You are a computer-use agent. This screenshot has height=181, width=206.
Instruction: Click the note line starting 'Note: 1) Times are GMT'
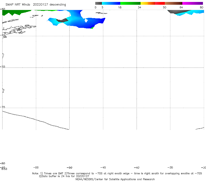click(x=117, y=173)
